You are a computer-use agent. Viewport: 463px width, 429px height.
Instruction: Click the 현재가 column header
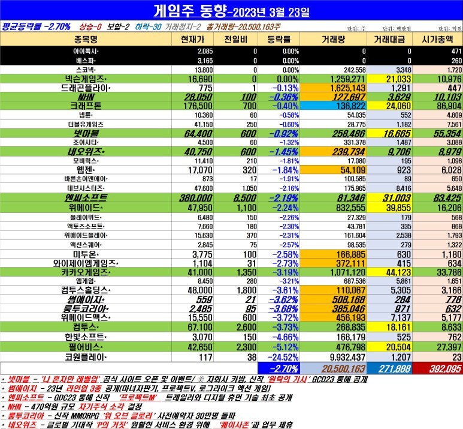pyautogui.click(x=192, y=40)
